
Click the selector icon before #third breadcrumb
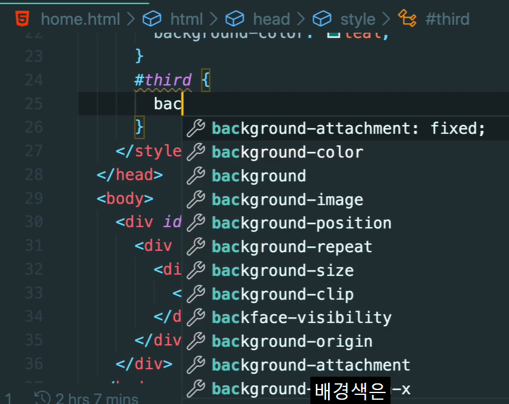[x=407, y=18]
